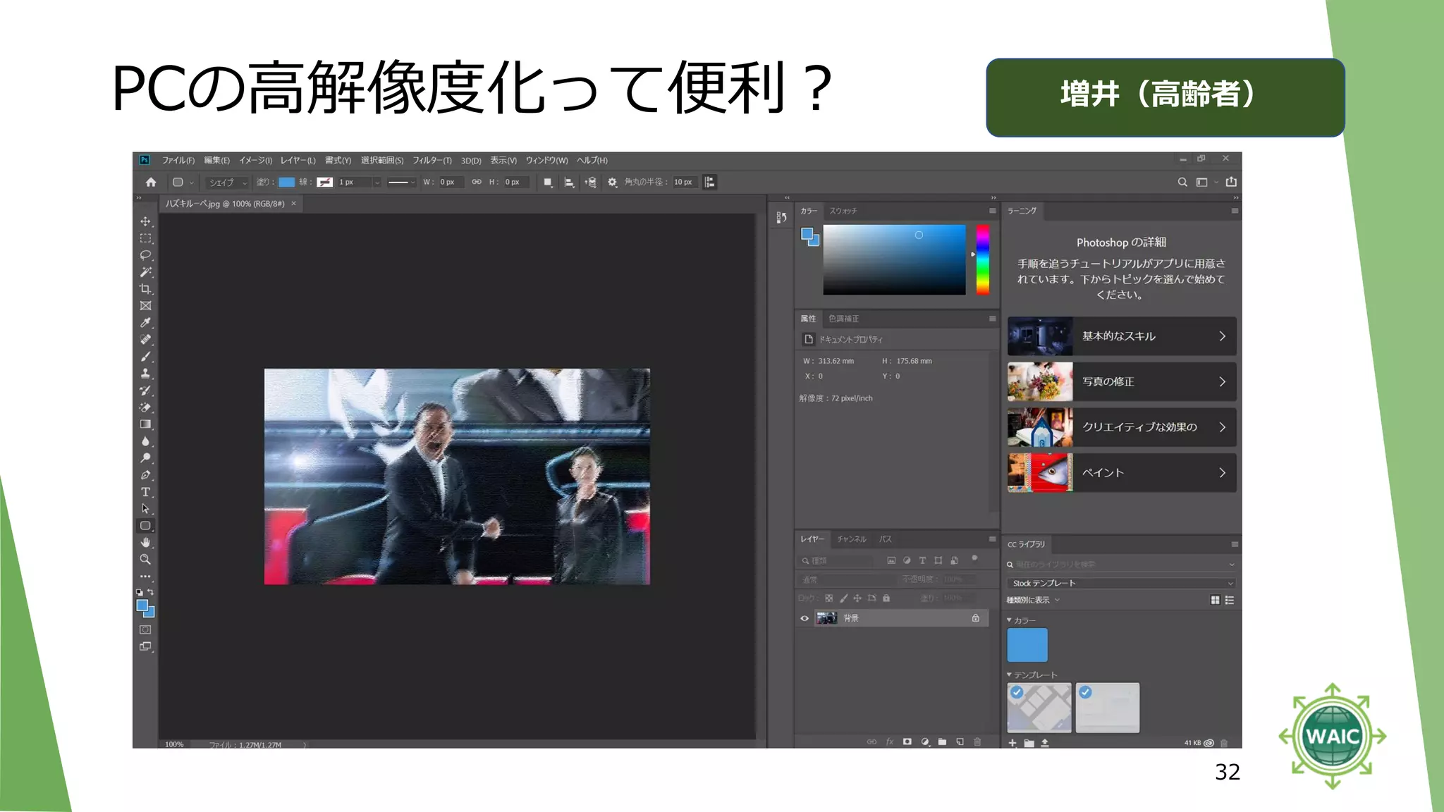Select the Eraser tool
1444x812 pixels.
click(145, 407)
